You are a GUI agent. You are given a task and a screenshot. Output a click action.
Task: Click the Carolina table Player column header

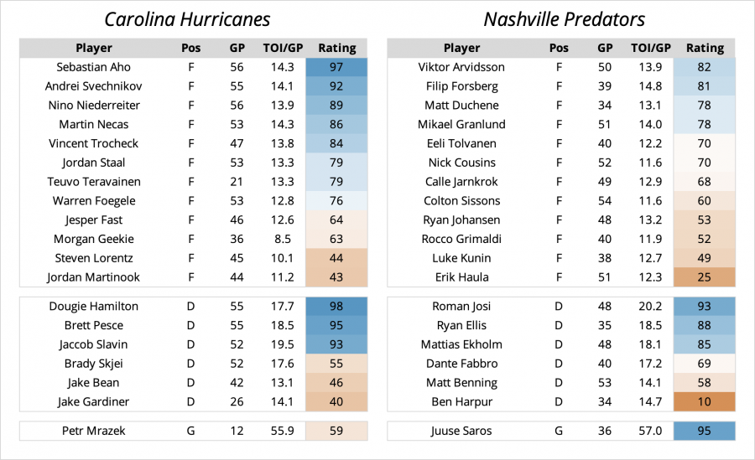[94, 48]
